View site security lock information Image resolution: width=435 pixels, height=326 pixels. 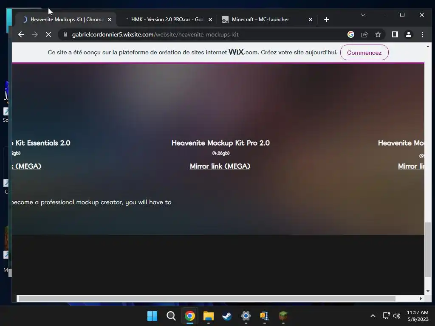pos(65,34)
